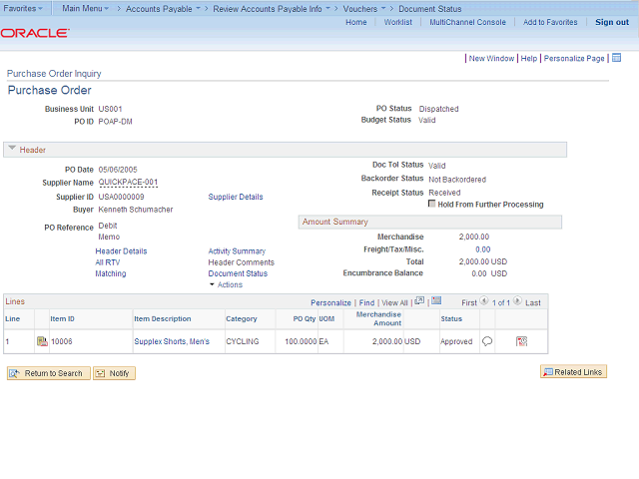The height and width of the screenshot is (479, 639).
Task: Sign out of the application
Action: (x=612, y=22)
